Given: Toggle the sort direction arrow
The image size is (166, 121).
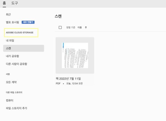Looking at the screenshot, I should [86, 27].
